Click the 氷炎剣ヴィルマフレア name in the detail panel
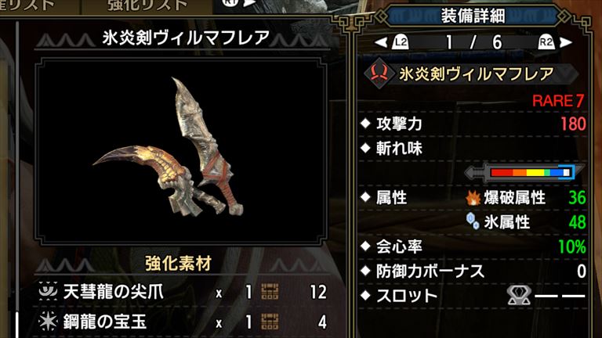 click(x=477, y=74)
